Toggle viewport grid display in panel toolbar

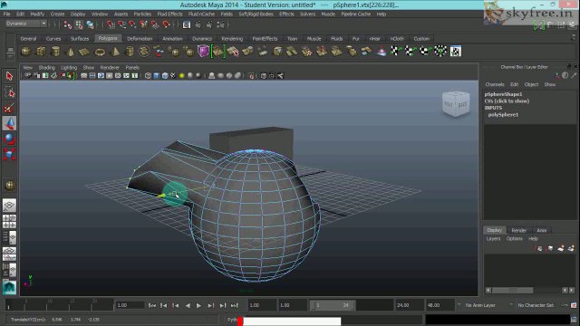(84, 76)
